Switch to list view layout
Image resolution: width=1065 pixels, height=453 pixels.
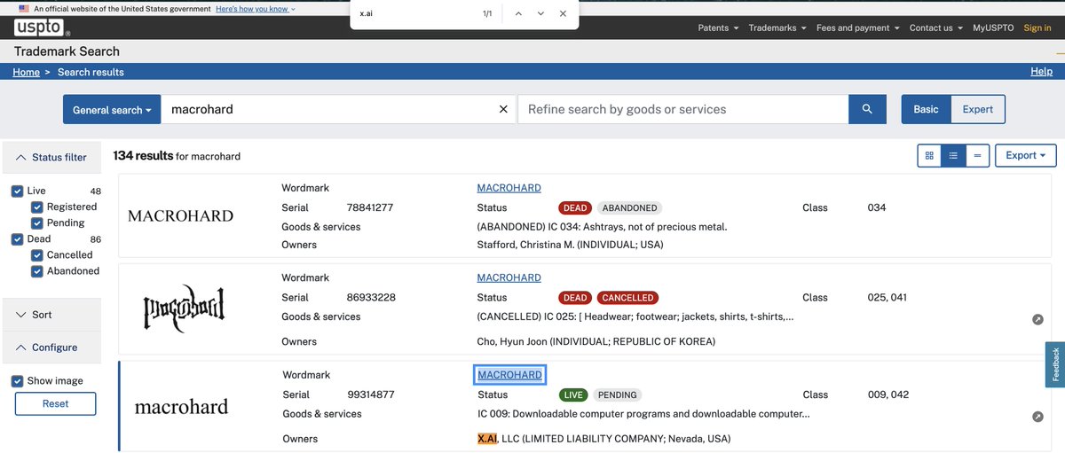(x=953, y=155)
